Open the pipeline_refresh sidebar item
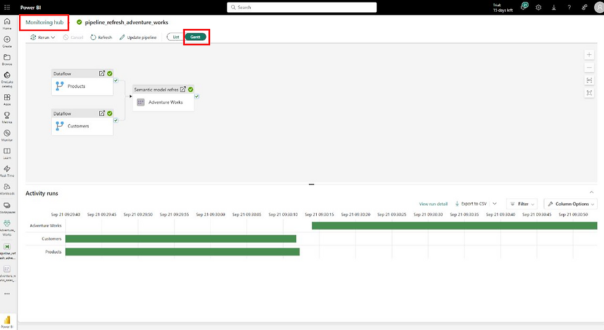 (x=7, y=251)
